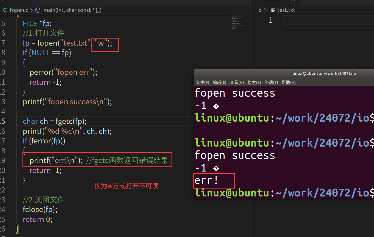Click the C language icon beside fopen.c breadcrumb
Image resolution: width=374 pixels, height=237 pixels.
click(5, 10)
